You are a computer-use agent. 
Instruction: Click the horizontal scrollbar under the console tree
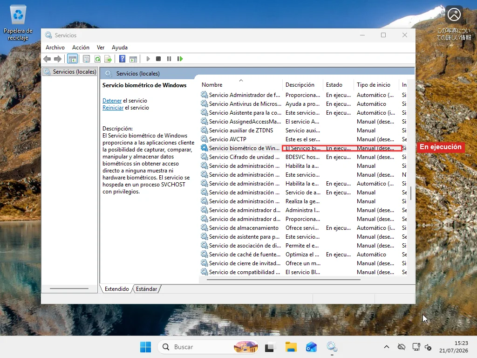69,288
